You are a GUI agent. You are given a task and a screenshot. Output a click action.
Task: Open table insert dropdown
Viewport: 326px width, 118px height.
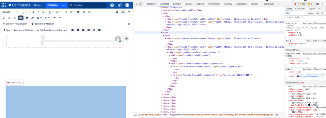click(39, 18)
